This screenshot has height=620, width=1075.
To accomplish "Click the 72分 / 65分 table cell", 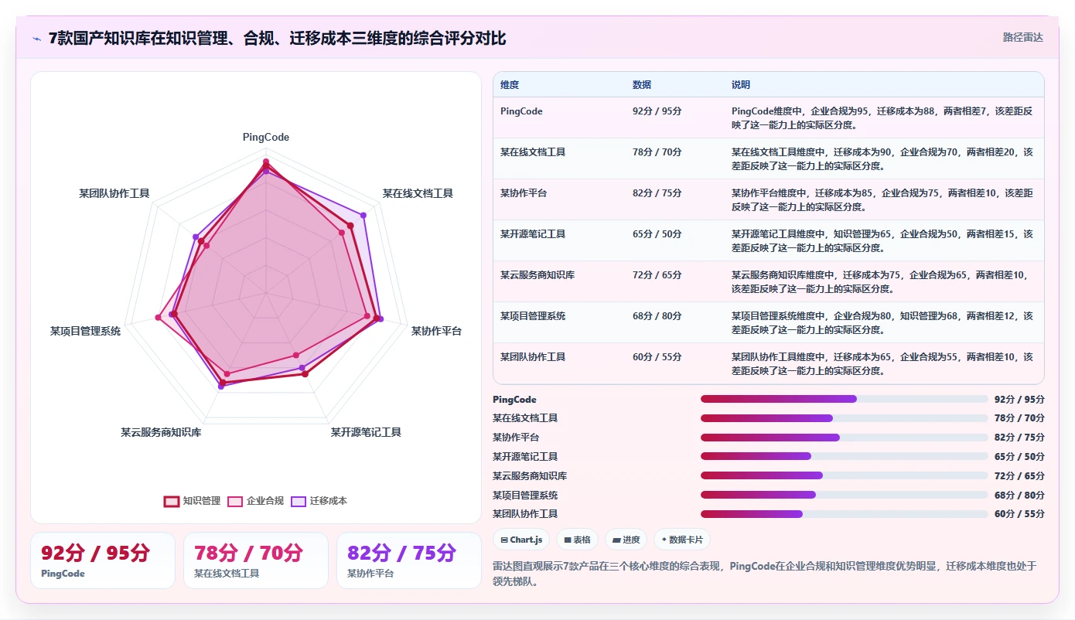I will (657, 275).
